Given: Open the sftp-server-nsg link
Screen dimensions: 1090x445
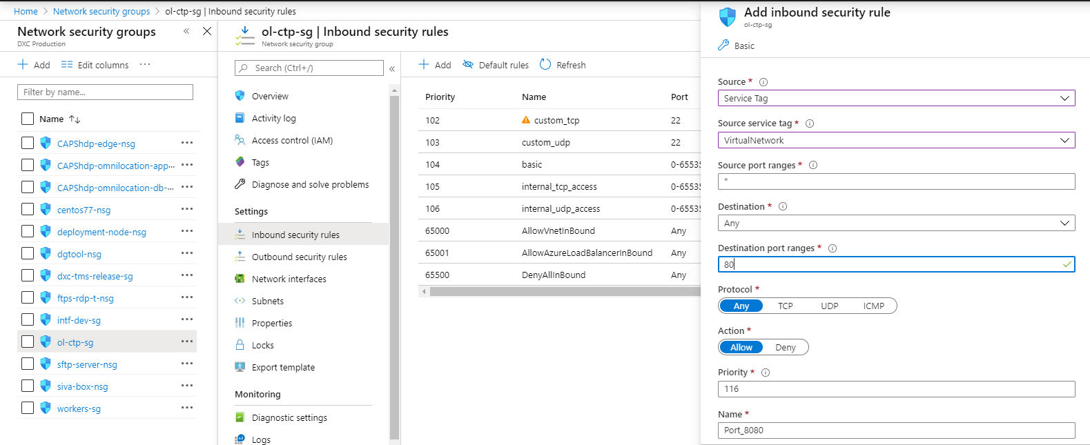Looking at the screenshot, I should tap(87, 364).
